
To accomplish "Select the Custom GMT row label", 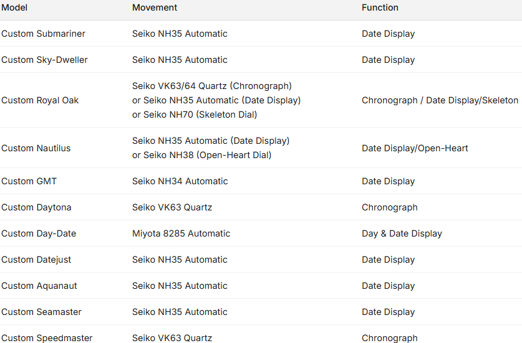I will point(29,181).
